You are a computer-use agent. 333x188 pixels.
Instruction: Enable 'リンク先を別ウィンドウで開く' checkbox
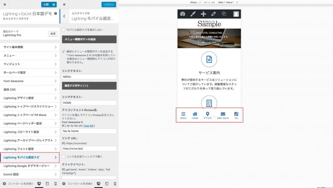(x=63, y=157)
